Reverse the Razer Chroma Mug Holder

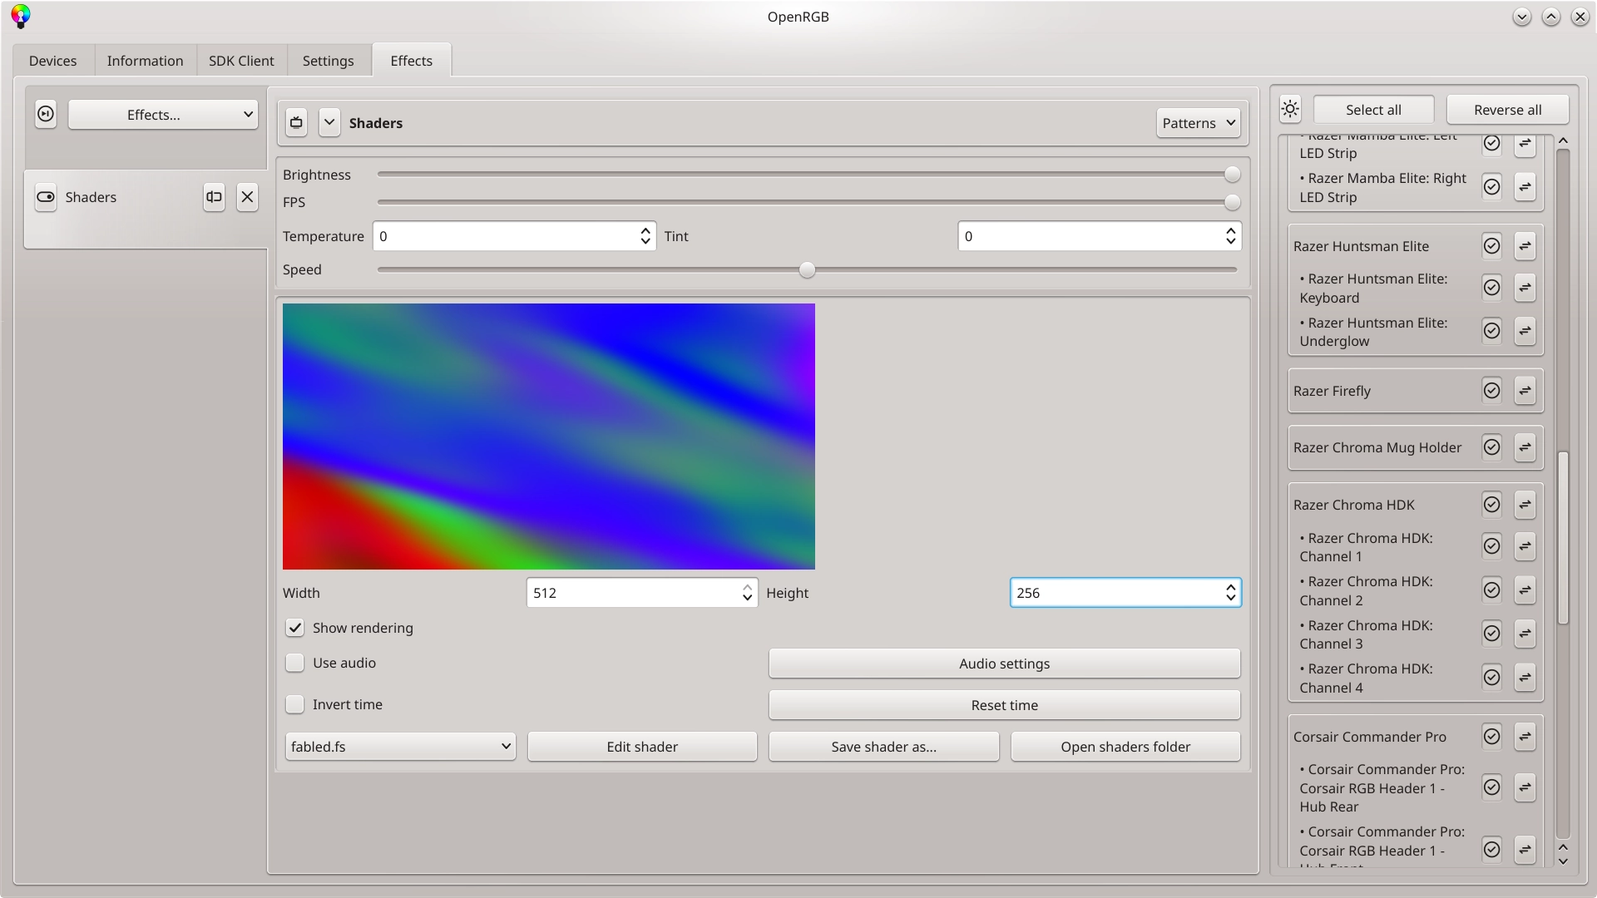pos(1525,447)
